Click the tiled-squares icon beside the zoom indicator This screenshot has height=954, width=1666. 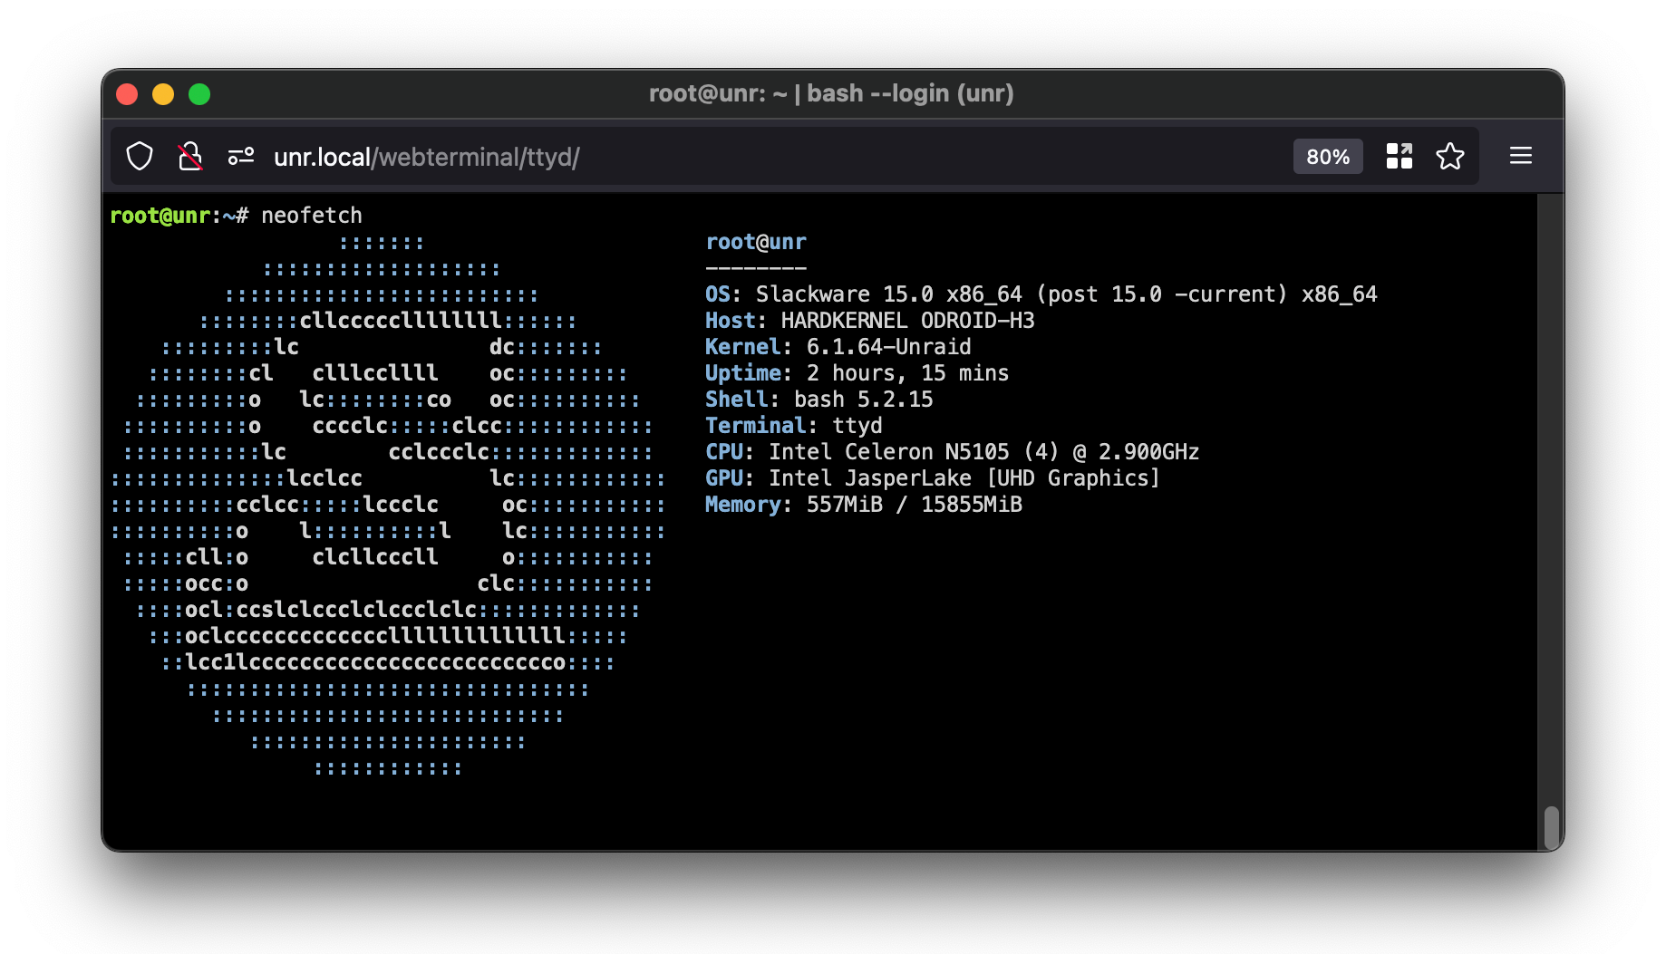click(x=1399, y=155)
